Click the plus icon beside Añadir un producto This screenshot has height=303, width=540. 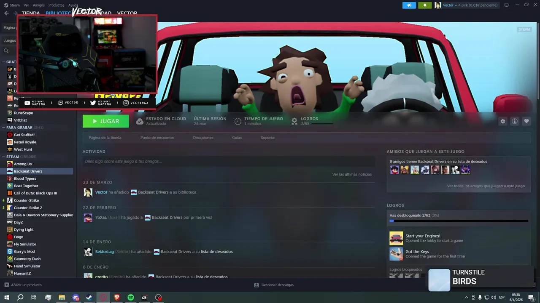click(6, 285)
